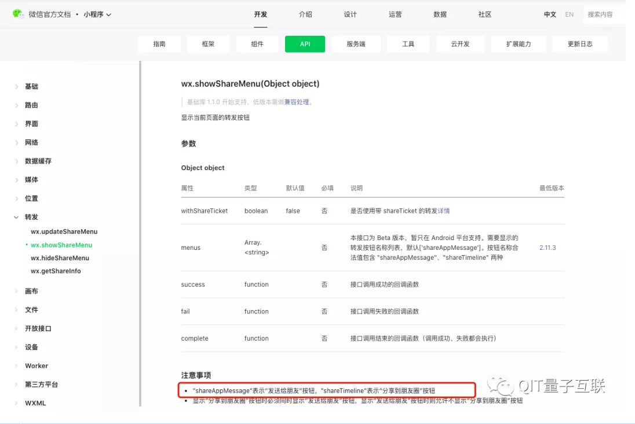Follow the 兼容处理 link

(x=297, y=102)
